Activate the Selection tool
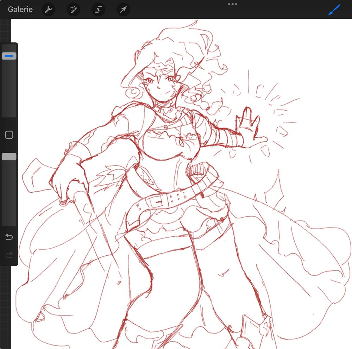Image resolution: width=352 pixels, height=349 pixels. (x=98, y=10)
